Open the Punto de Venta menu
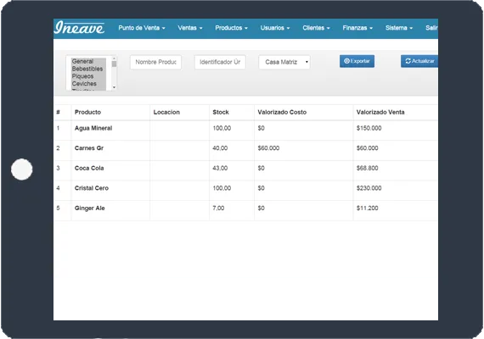This screenshot has height=339, width=484. (142, 28)
